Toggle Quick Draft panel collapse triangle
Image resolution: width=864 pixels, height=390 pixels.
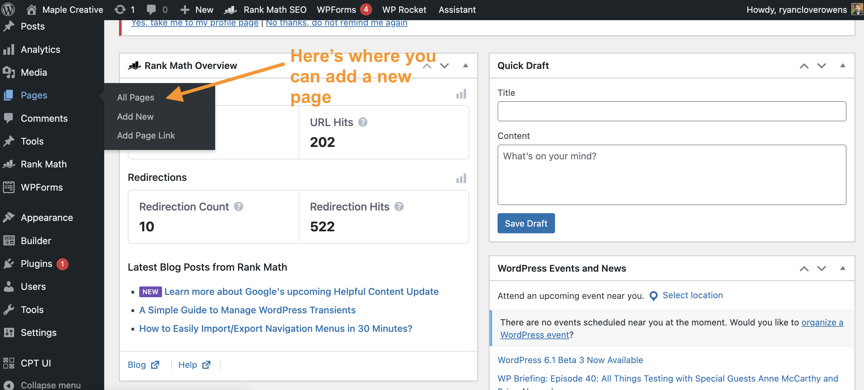[842, 66]
